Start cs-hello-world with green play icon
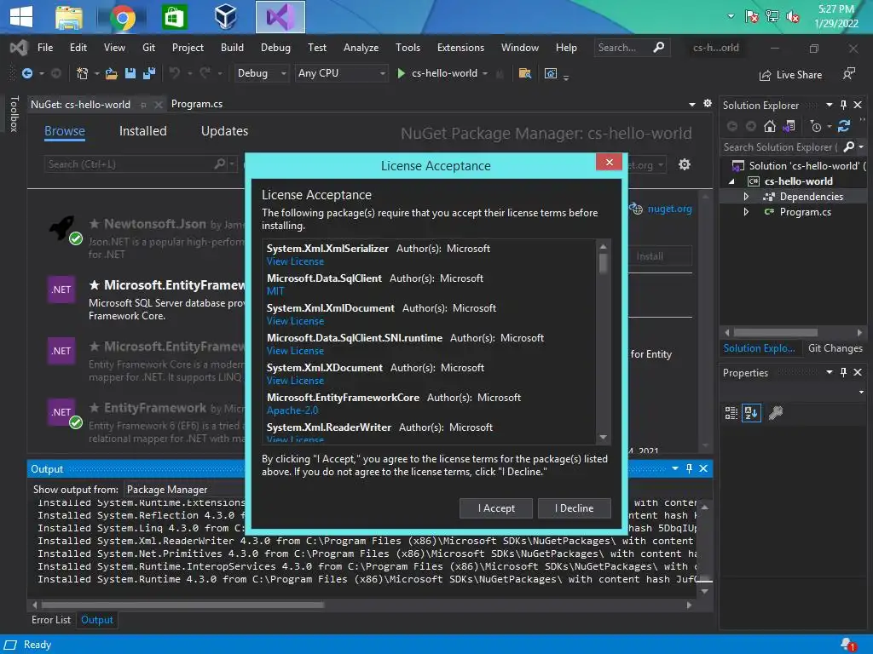Image resolution: width=873 pixels, height=654 pixels. point(401,73)
